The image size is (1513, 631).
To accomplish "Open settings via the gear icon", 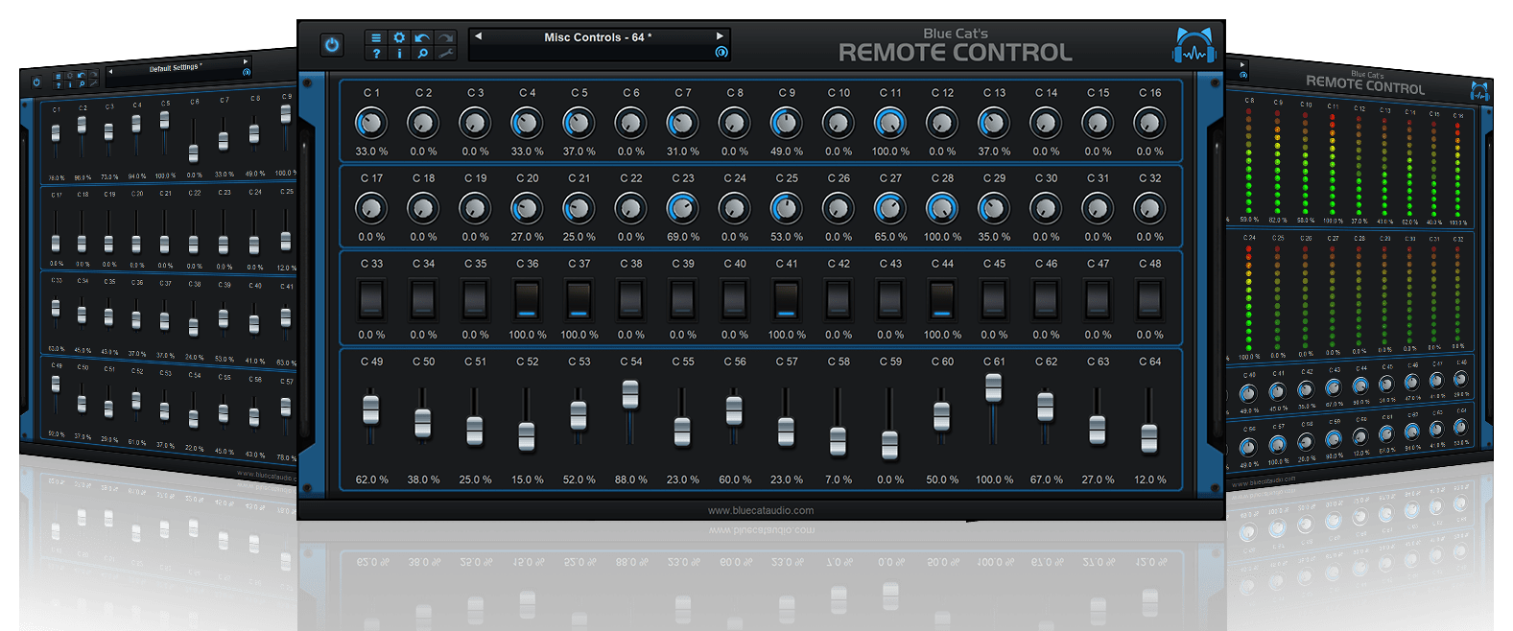I will [x=400, y=37].
